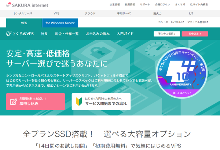Viewport: 220px width, 150px height.
Task: Go to サポート page
Action: (x=145, y=5)
